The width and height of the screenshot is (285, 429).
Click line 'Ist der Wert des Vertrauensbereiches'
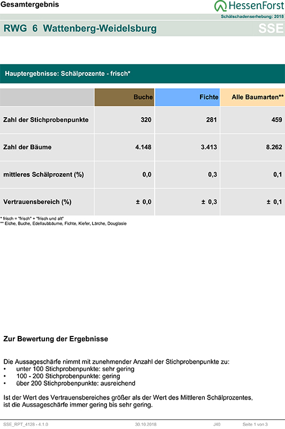128,397
